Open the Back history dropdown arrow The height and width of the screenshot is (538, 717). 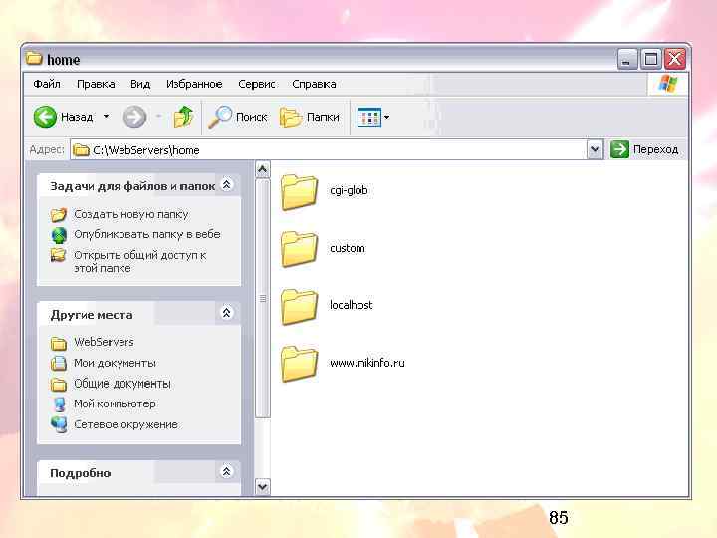click(x=107, y=117)
